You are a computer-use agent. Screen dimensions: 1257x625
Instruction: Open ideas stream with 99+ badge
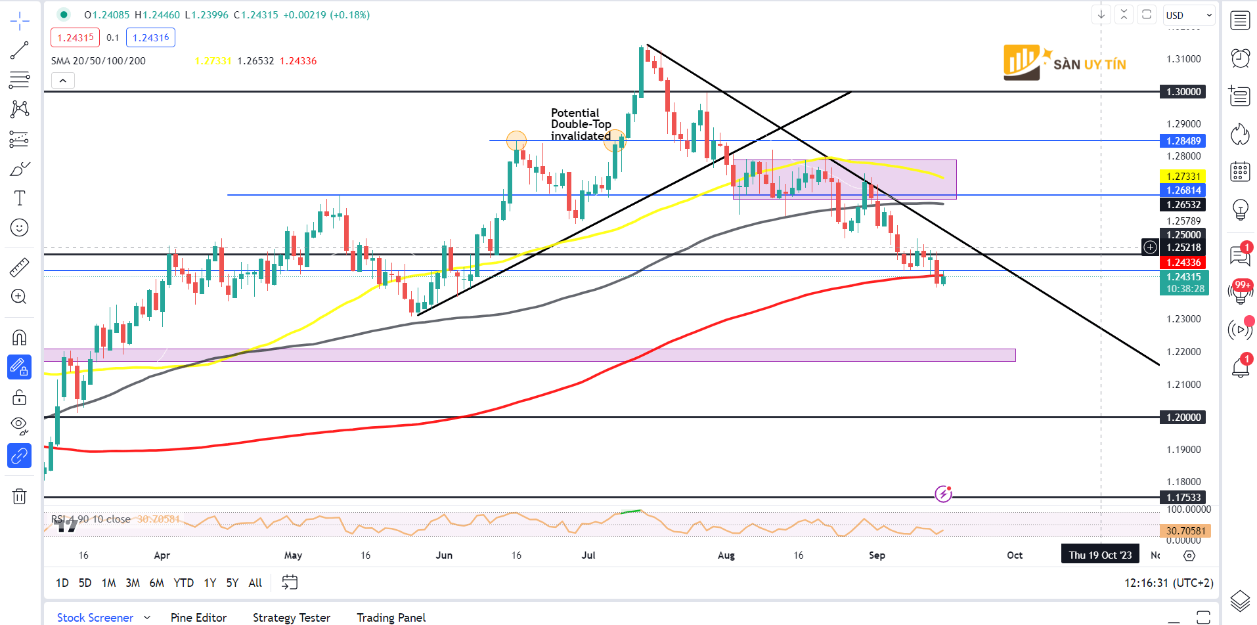[x=1240, y=291]
